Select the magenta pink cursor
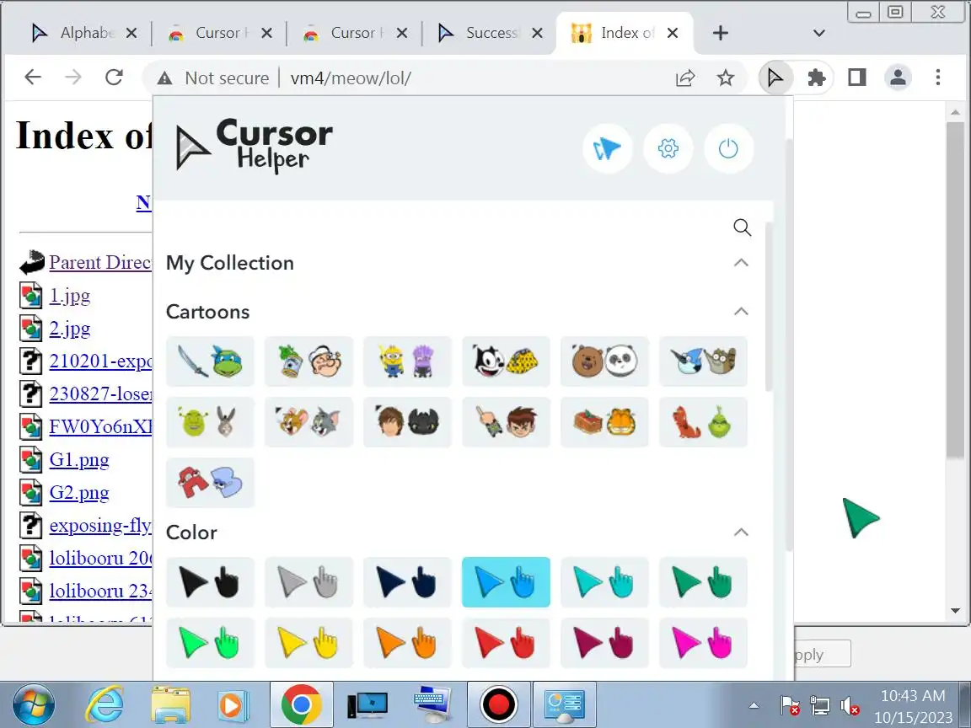 pos(703,643)
